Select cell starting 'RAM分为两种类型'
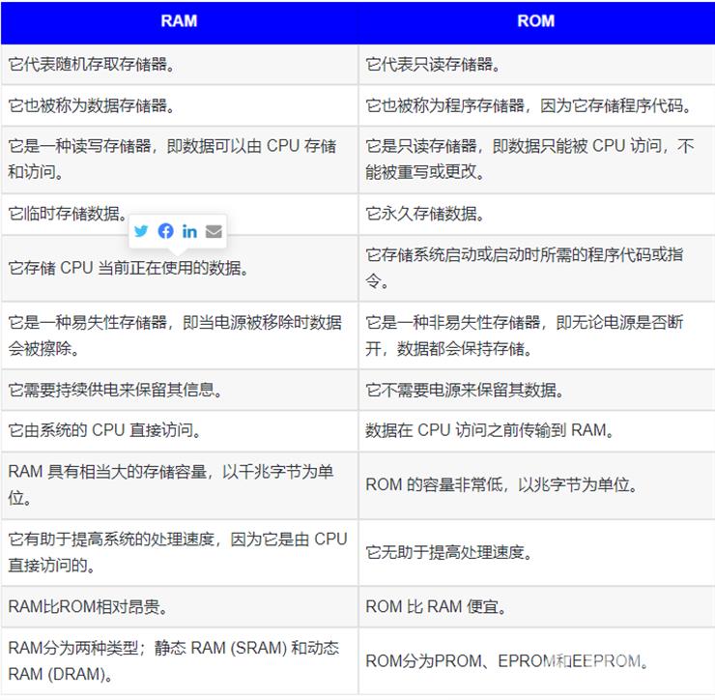Image resolution: width=715 pixels, height=700 pixels. (179, 661)
